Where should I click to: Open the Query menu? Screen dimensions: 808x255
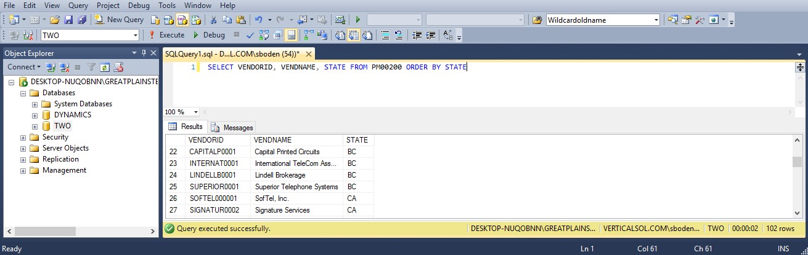(x=78, y=6)
